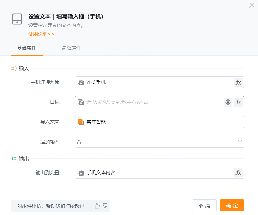258x215 pixels.
Task: Collapse the 输入 section header
Action: (21, 68)
